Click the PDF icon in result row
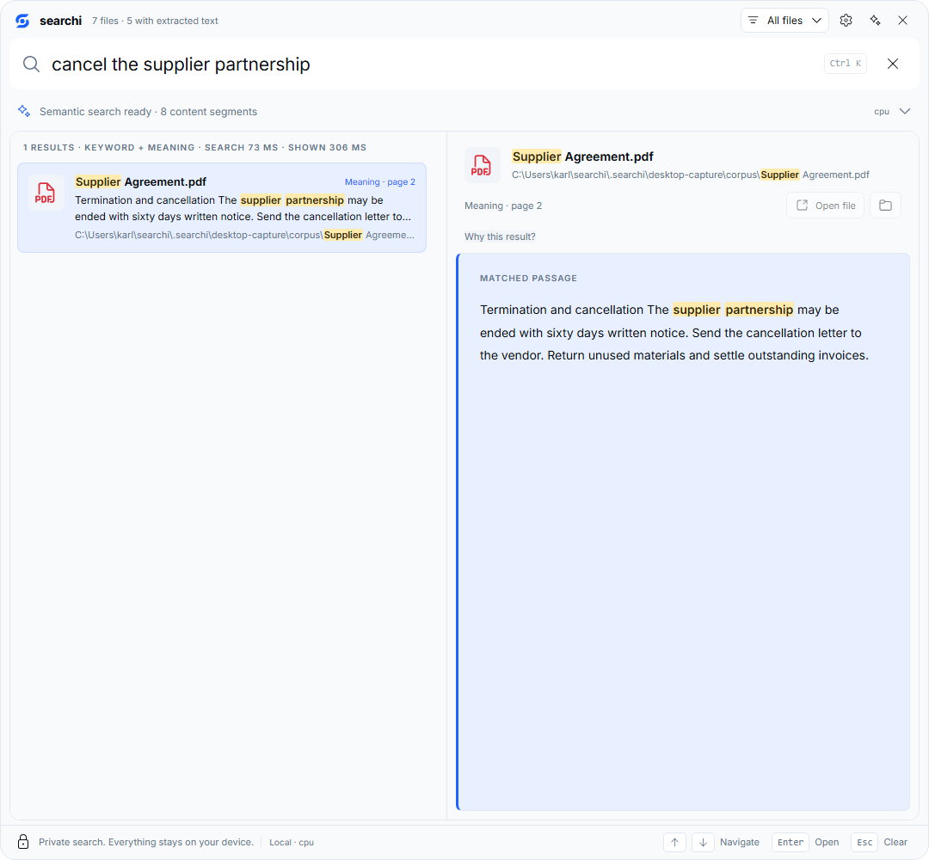 pyautogui.click(x=46, y=193)
